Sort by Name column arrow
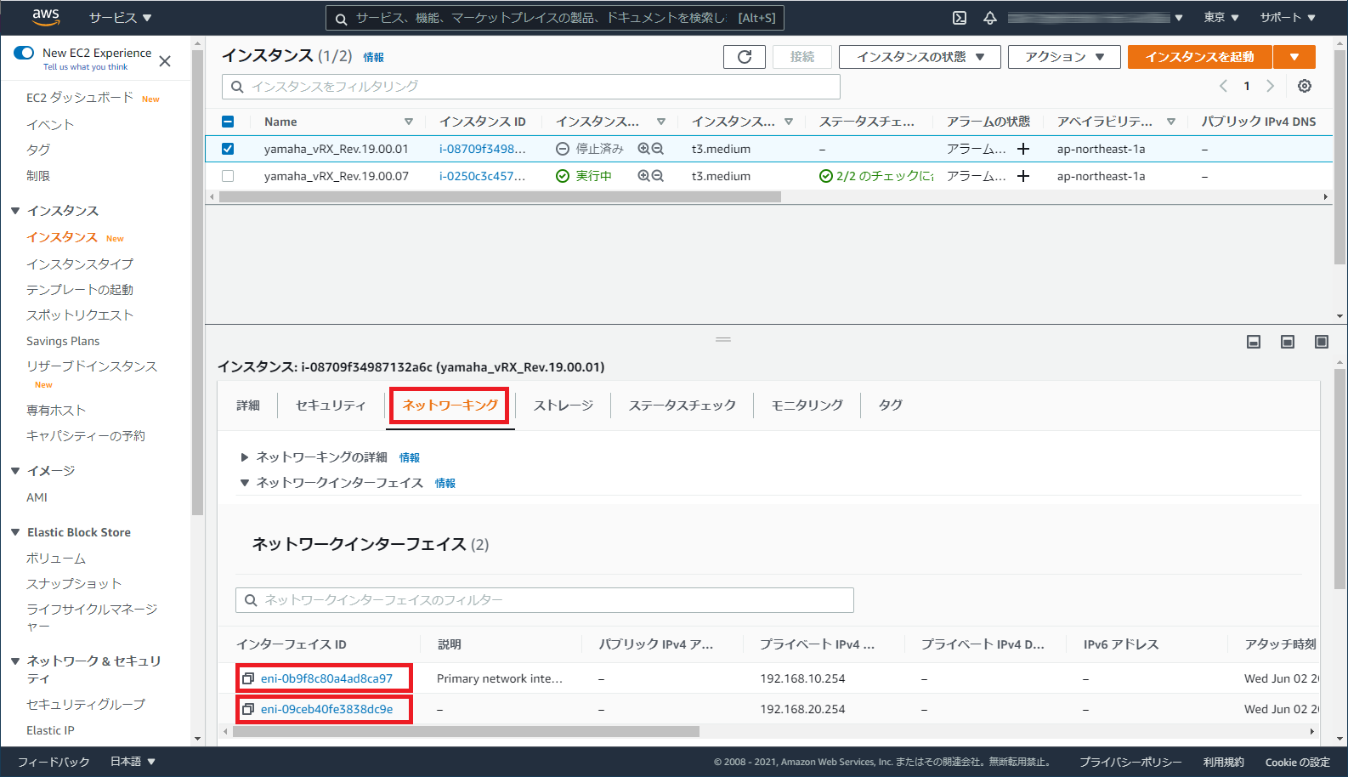 [x=409, y=122]
